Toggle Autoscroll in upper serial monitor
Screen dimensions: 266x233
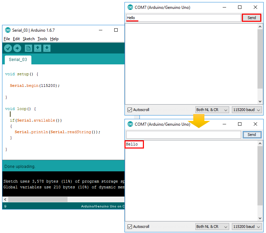tap(130, 110)
